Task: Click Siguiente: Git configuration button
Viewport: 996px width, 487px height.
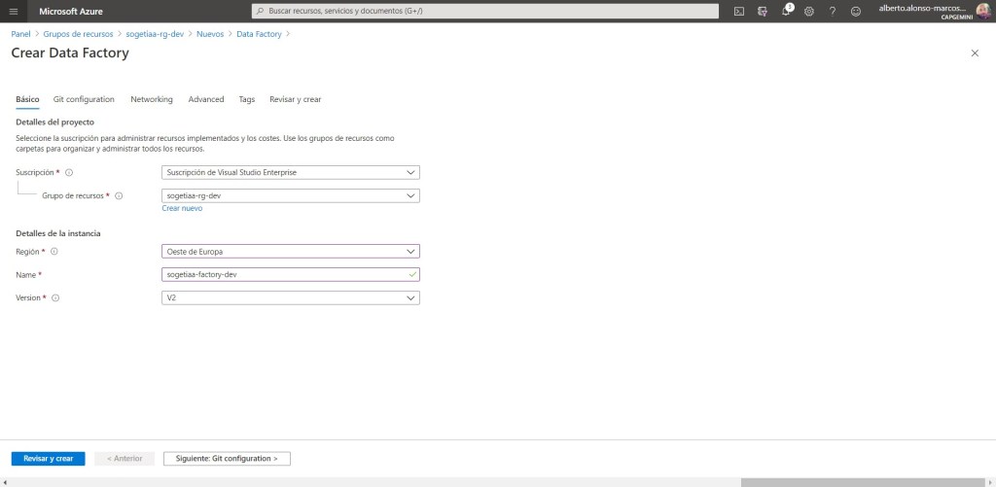Action: [x=227, y=458]
